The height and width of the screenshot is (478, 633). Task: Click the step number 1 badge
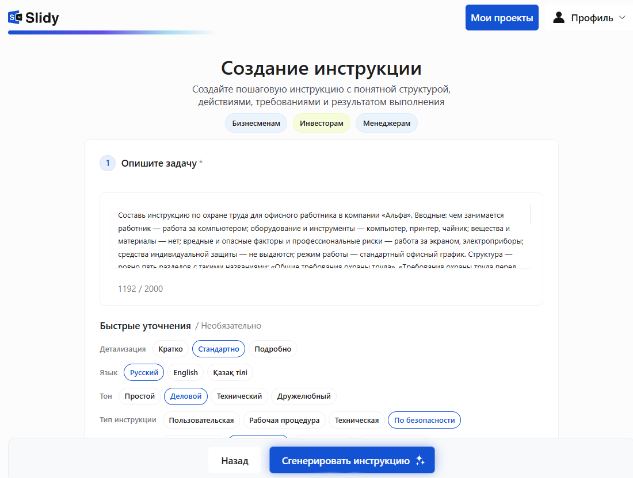[108, 163]
